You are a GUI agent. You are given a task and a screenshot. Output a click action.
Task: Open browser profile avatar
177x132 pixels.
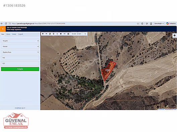coord(151,24)
